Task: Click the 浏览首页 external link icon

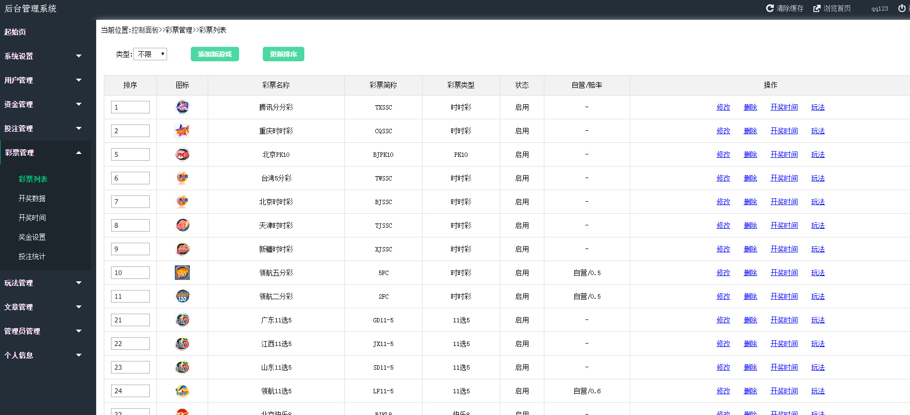Action: [817, 8]
